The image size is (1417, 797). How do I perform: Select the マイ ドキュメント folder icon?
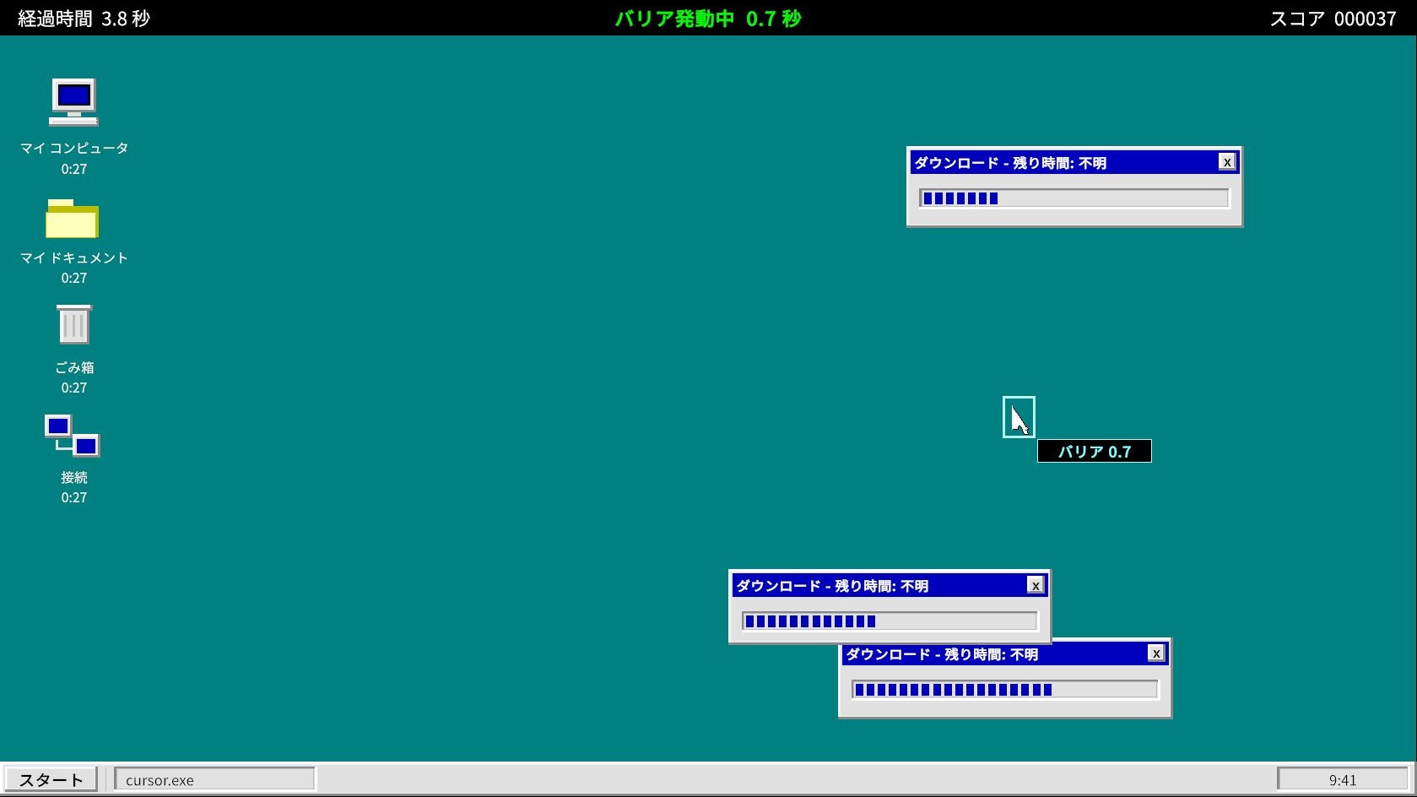72,219
